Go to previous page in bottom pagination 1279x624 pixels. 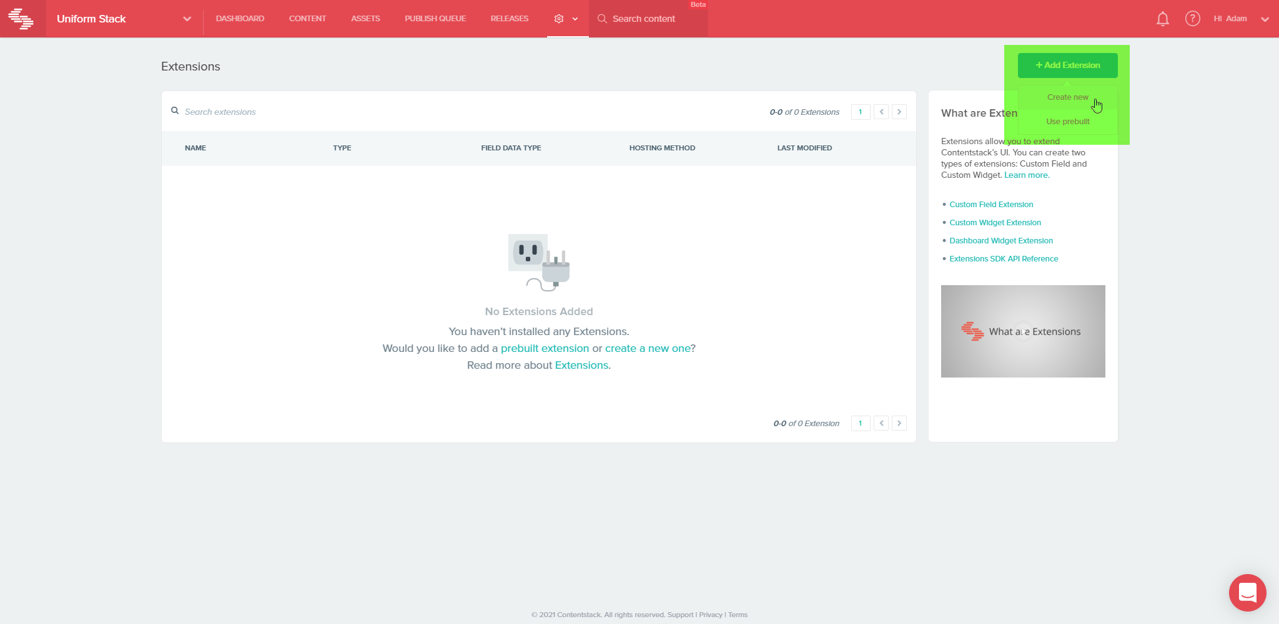[x=881, y=423]
